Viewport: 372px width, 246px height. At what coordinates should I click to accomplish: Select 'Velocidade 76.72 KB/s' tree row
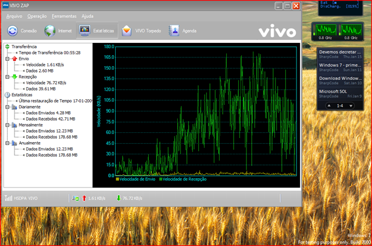[46, 82]
